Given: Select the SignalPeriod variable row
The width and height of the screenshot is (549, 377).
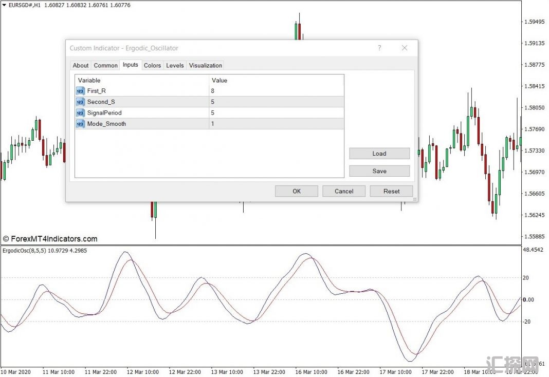Looking at the screenshot, I should click(209, 113).
